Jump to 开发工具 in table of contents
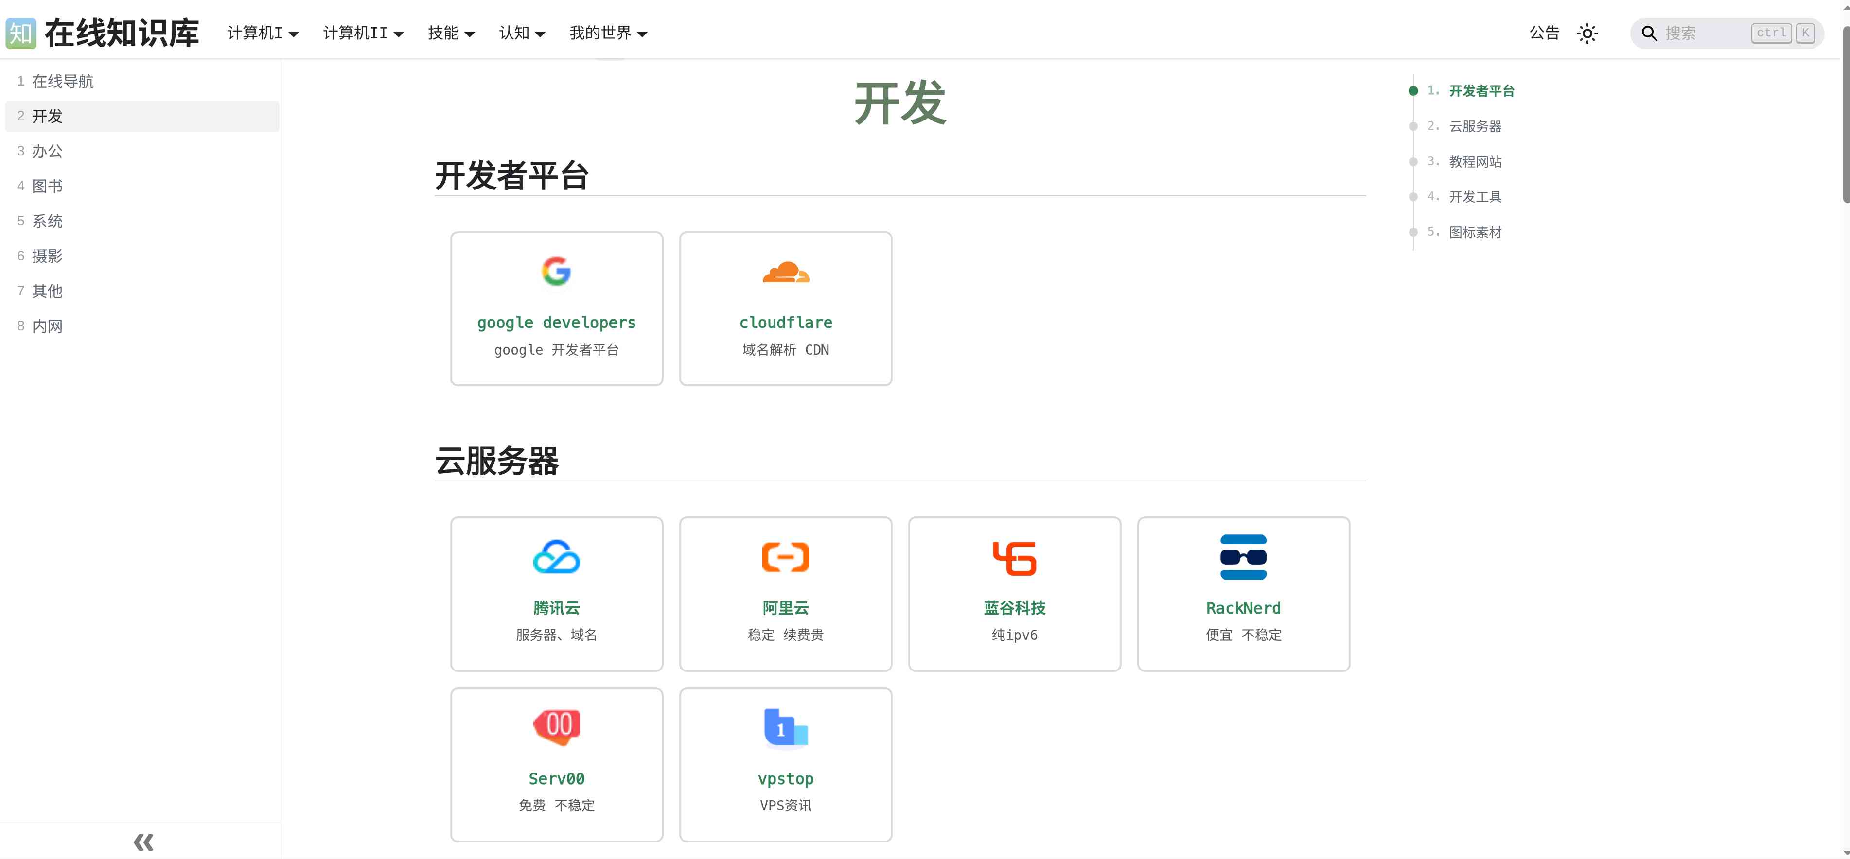The height and width of the screenshot is (859, 1850). tap(1475, 197)
